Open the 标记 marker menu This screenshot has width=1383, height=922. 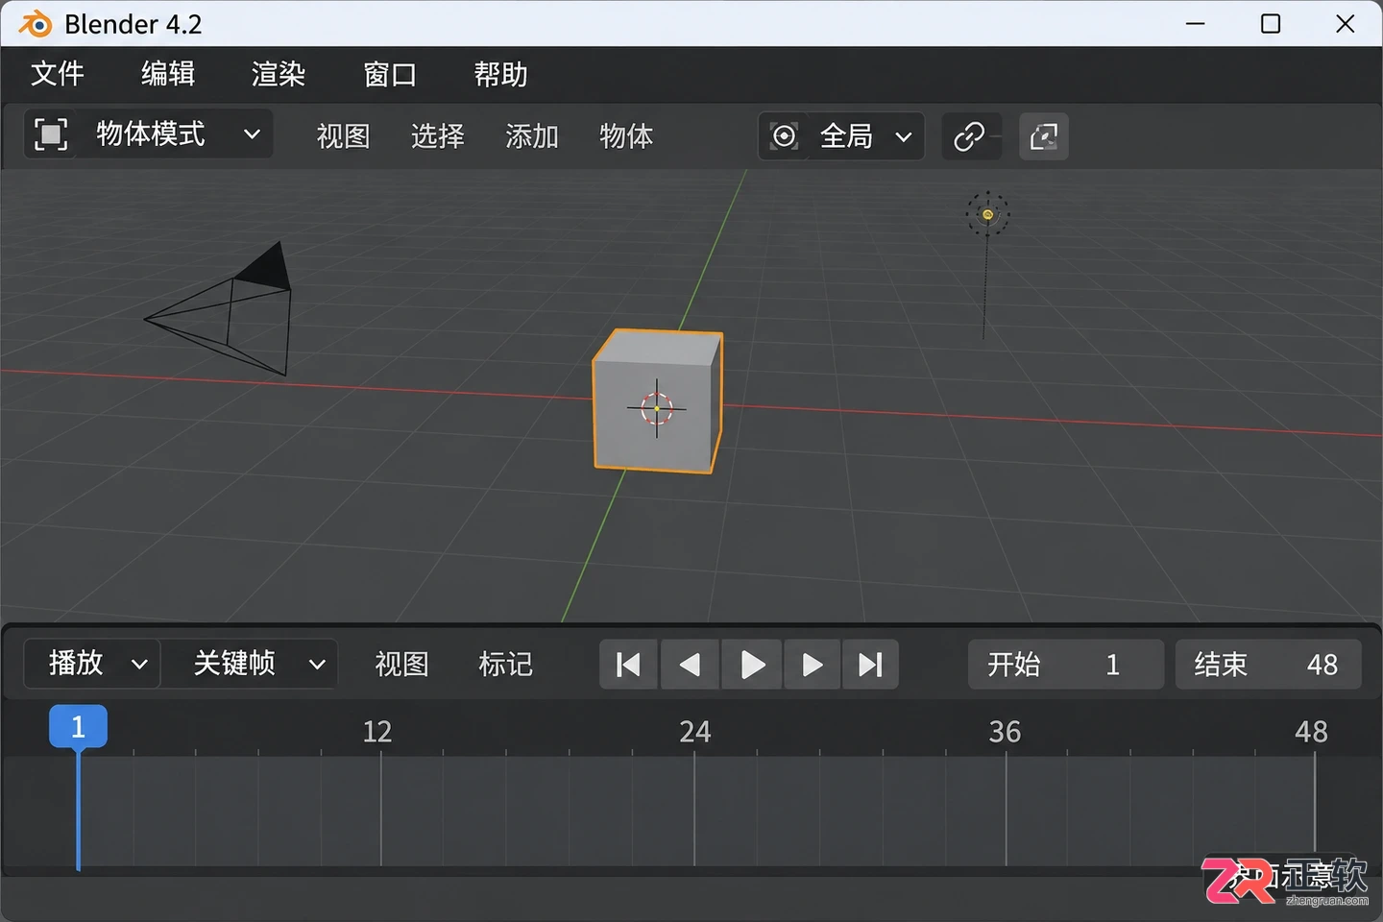pos(505,664)
